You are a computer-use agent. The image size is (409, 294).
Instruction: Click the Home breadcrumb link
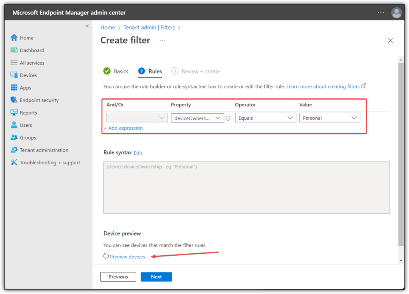(x=108, y=28)
